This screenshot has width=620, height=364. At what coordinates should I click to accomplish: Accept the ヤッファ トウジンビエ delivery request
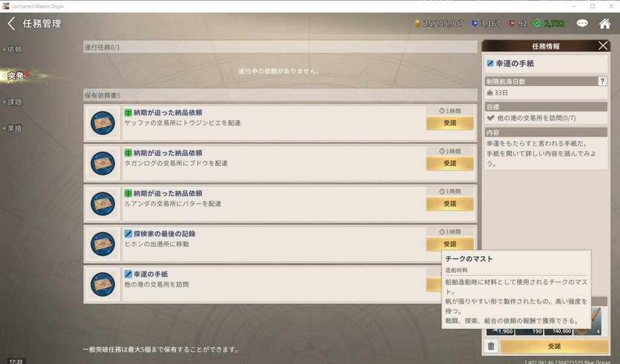pyautogui.click(x=450, y=123)
